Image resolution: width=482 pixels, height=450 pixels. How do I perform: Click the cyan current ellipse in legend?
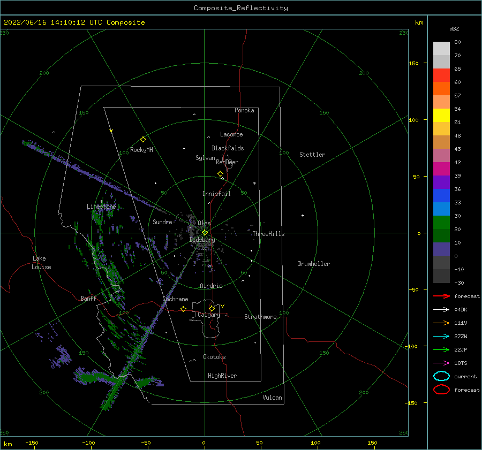click(x=442, y=376)
